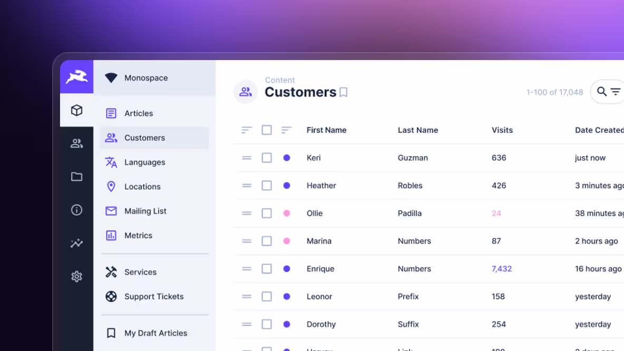This screenshot has width=624, height=351.
Task: Select the checkbox for Ollie Padilla
Action: point(267,213)
